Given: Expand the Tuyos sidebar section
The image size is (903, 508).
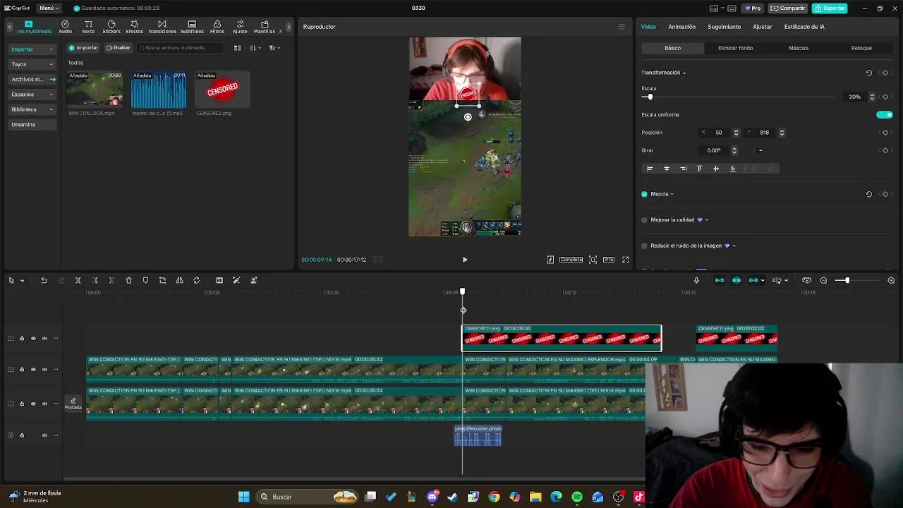Looking at the screenshot, I should tap(32, 64).
